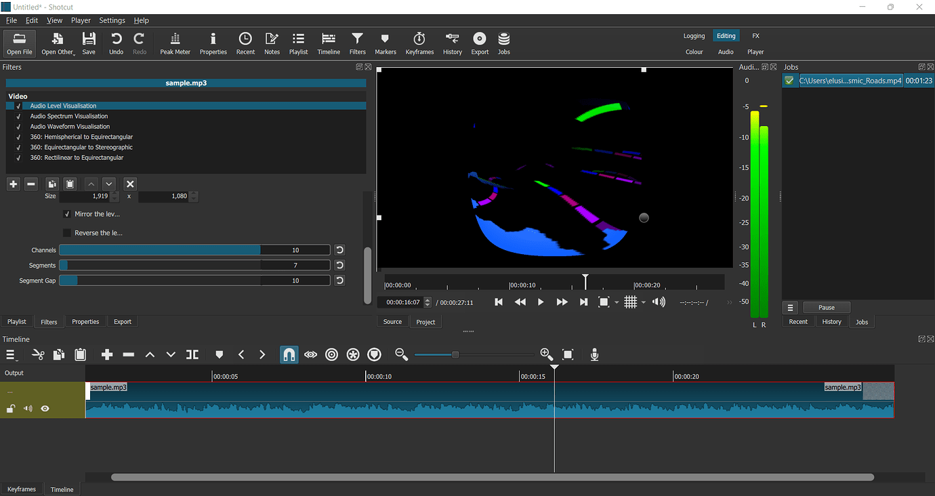Image resolution: width=935 pixels, height=496 pixels.
Task: Select Audio Spectrum Visualisation filter
Action: 68,117
